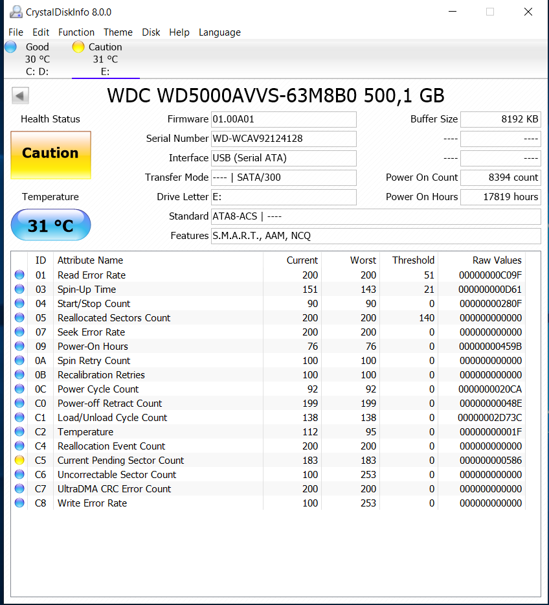Click the status orb for Seek Error Rate
Image resolution: width=549 pixels, height=605 pixels.
[x=19, y=332]
